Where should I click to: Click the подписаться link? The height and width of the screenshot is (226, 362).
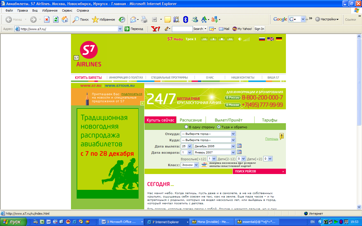click(132, 94)
